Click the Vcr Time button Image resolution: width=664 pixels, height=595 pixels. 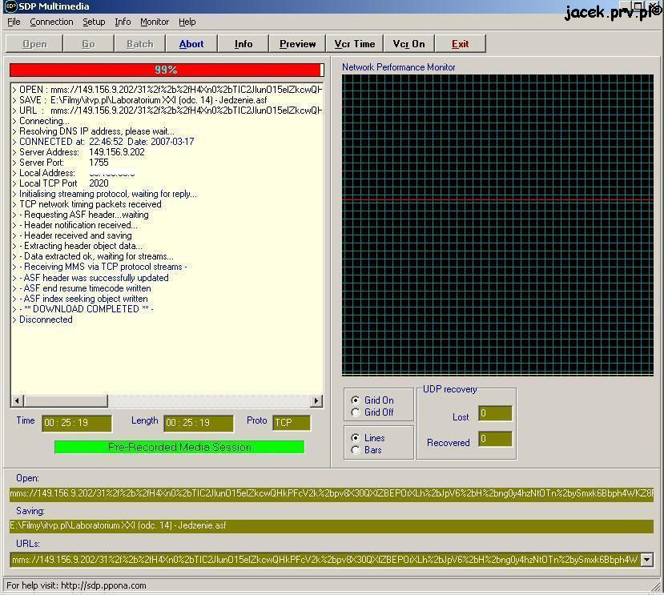(x=355, y=43)
